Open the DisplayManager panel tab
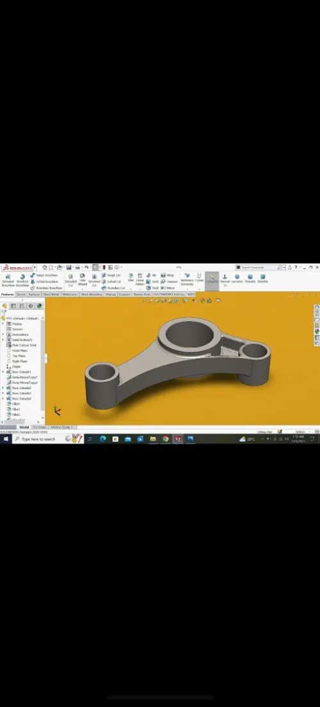The height and width of the screenshot is (707, 320). pos(39,305)
